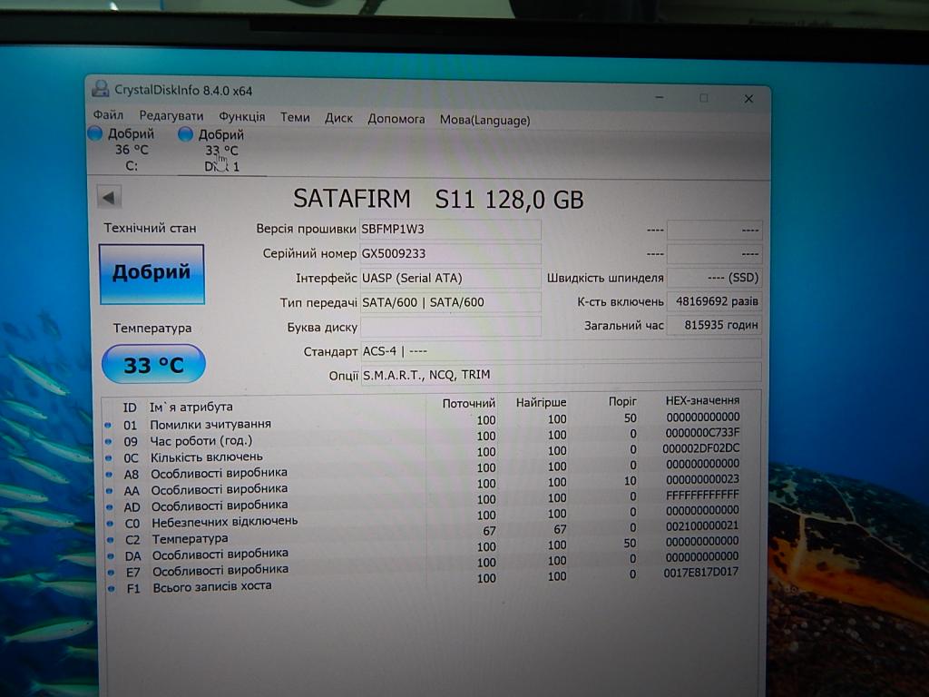The image size is (929, 697).
Task: Click the standard field ACS-4
Action: 561,351
